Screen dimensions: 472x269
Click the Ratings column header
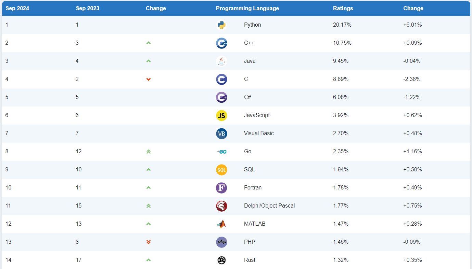point(343,8)
